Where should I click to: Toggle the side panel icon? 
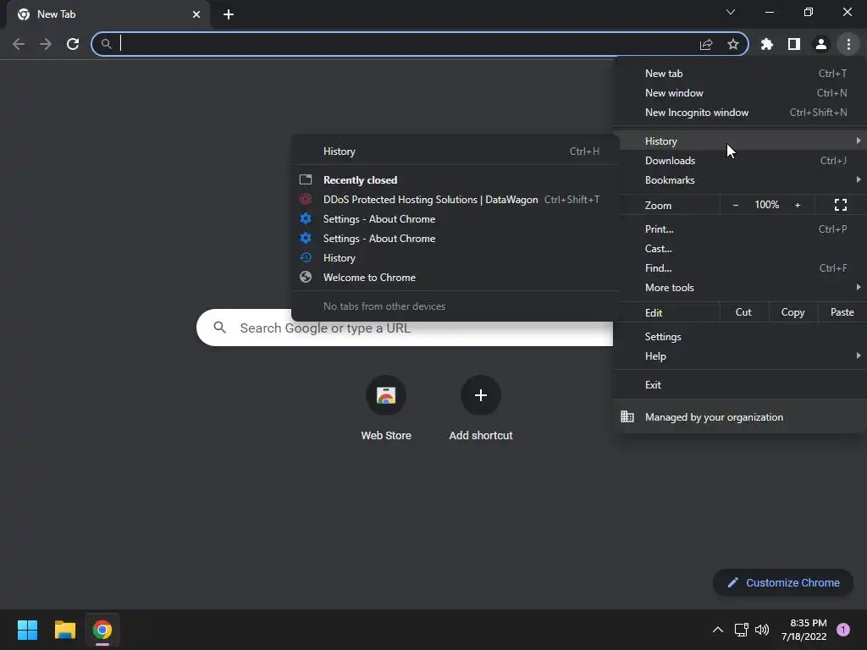click(794, 44)
